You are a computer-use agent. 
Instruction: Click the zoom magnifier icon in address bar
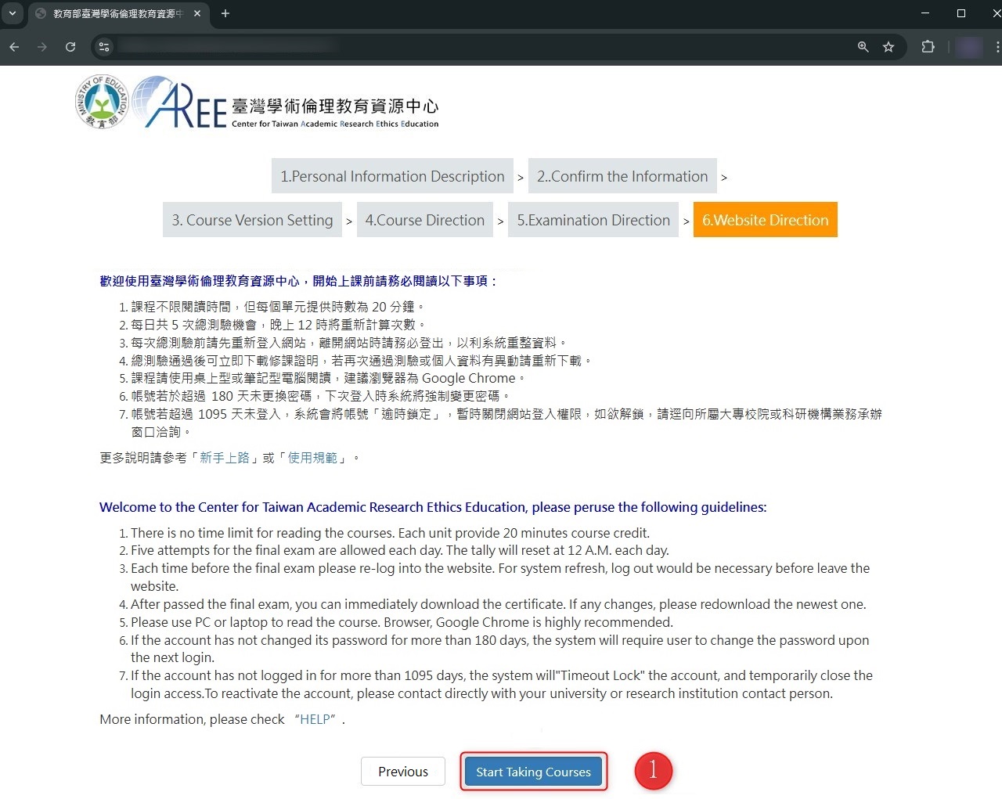(x=863, y=47)
